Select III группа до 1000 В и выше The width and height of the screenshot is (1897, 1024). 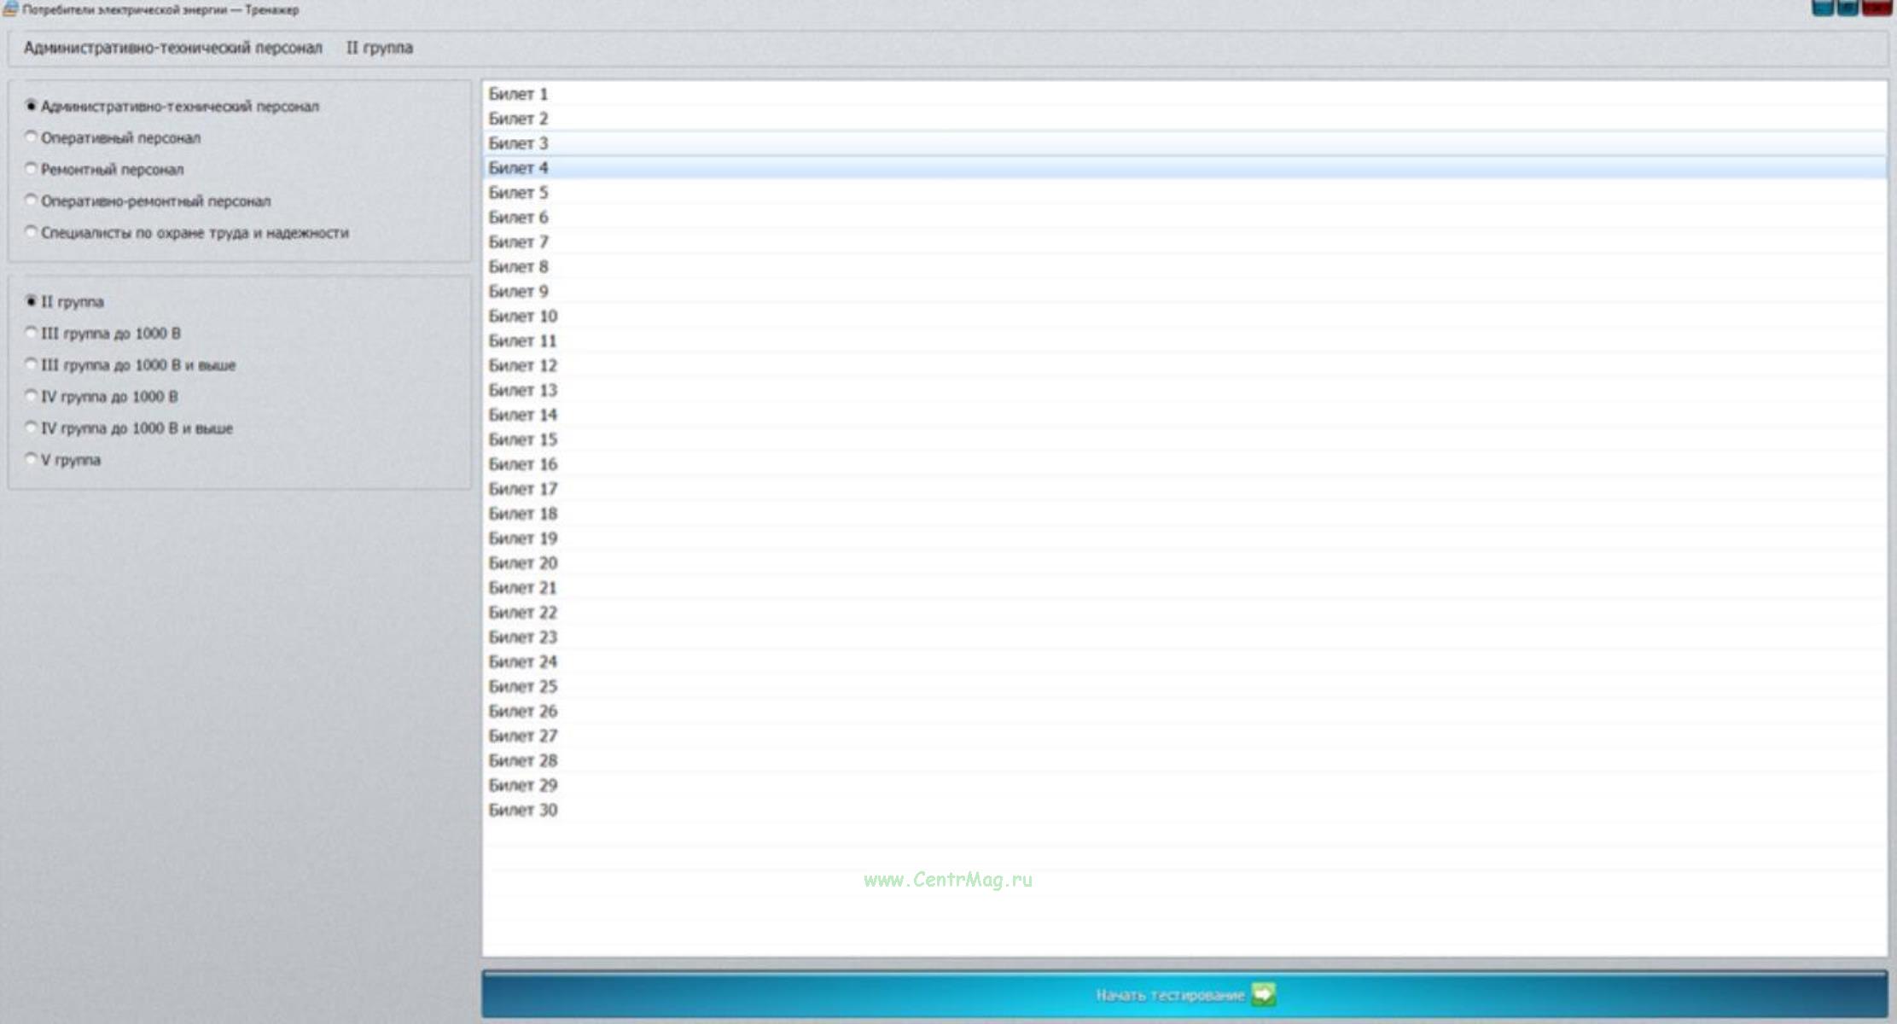[x=32, y=364]
